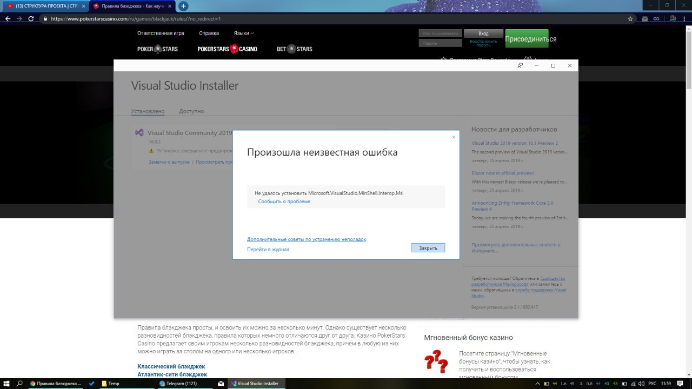Click the browser back arrow

(8, 18)
